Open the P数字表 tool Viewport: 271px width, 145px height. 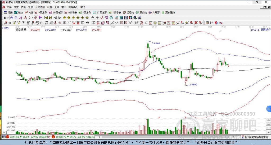[x=70, y=13]
